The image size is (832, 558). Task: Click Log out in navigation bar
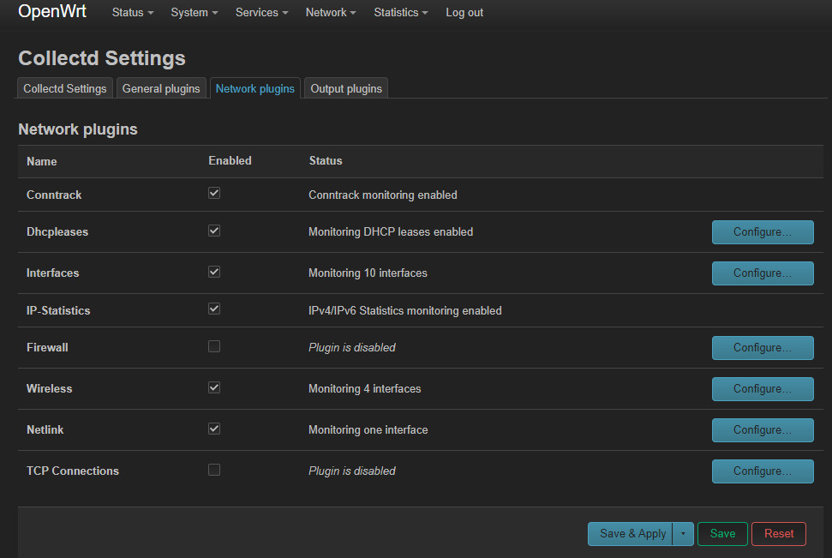(464, 13)
